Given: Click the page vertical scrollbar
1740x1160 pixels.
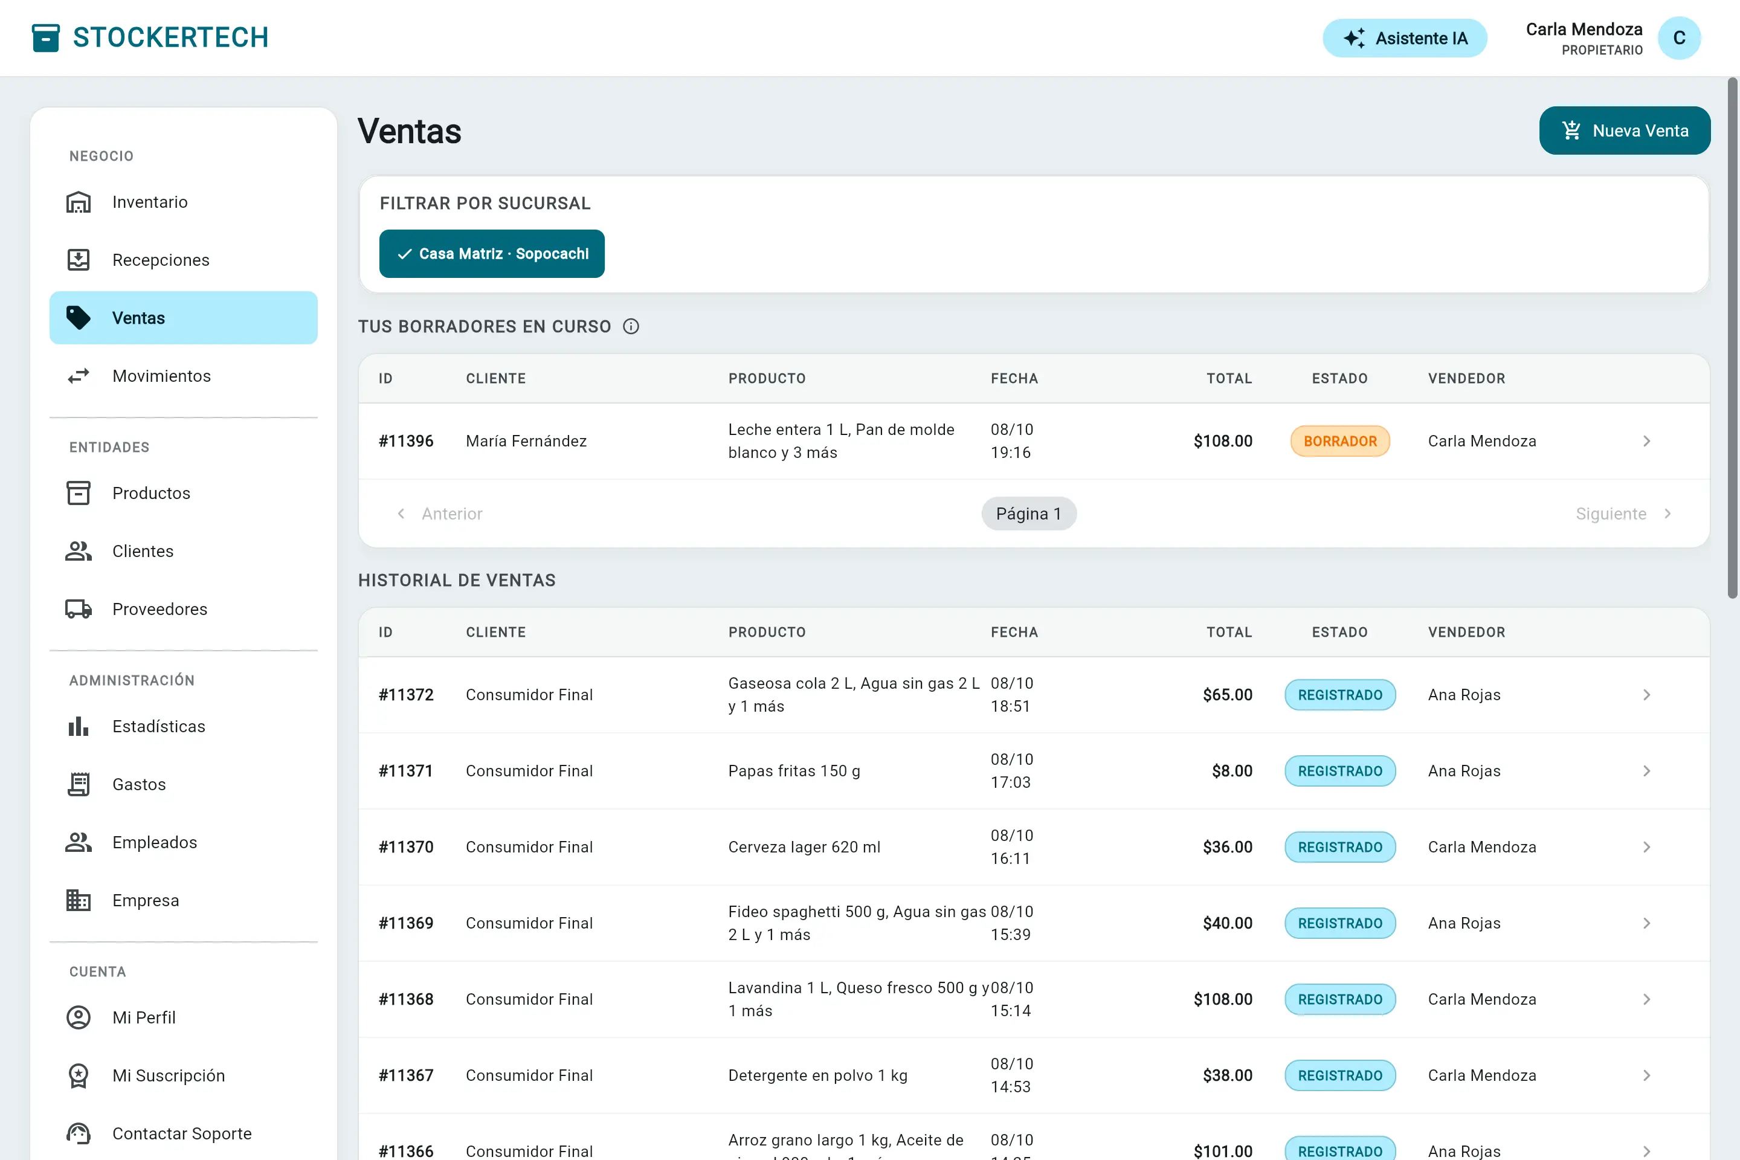Looking at the screenshot, I should pyautogui.click(x=1732, y=337).
